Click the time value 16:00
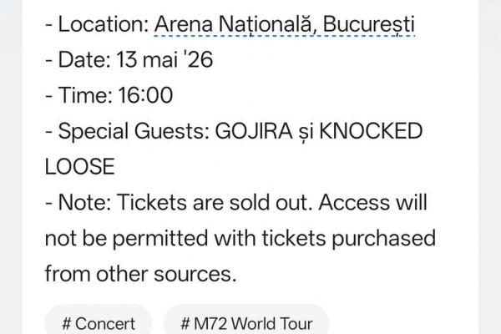Image resolution: width=501 pixels, height=334 pixels. (145, 95)
